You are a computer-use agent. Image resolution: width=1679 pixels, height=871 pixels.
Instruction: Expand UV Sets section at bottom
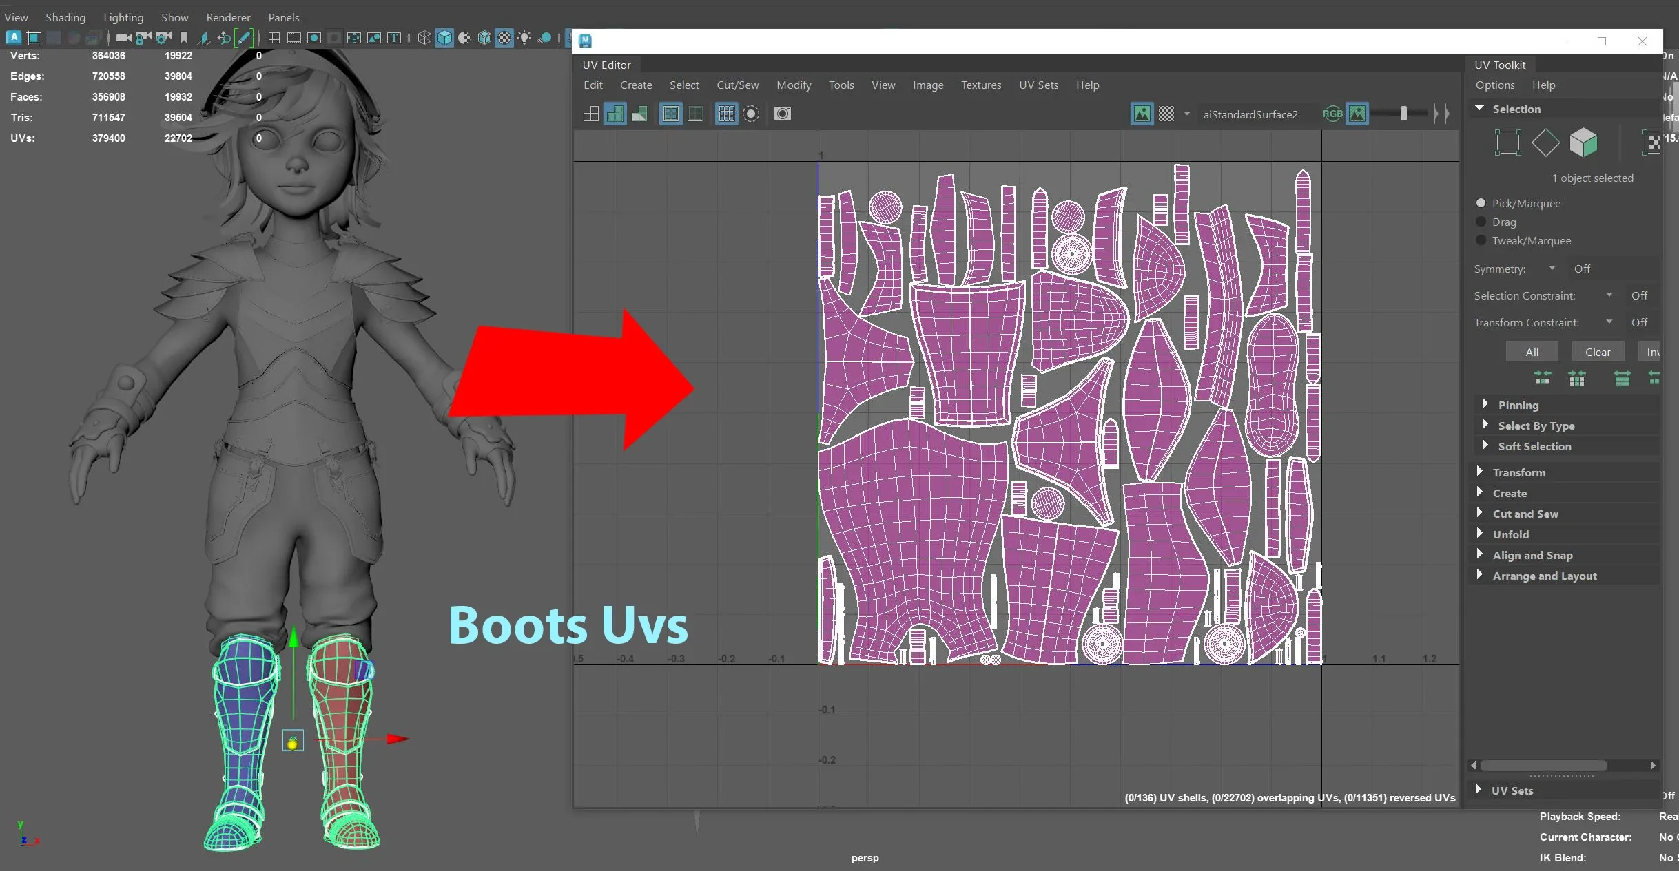[1478, 790]
